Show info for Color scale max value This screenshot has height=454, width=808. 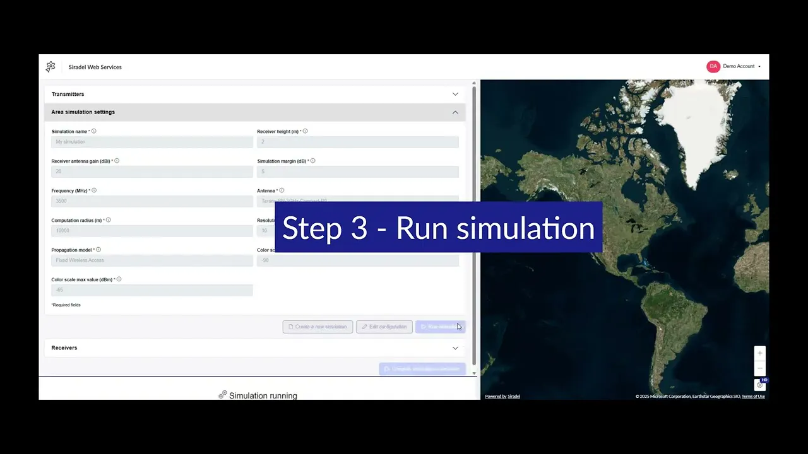[119, 279]
